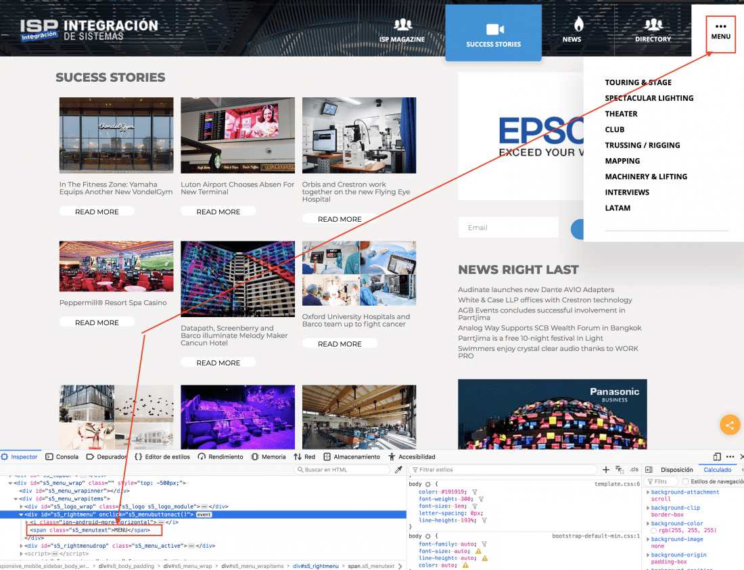
Task: Open the Depurador devtools tab
Action: point(108,456)
